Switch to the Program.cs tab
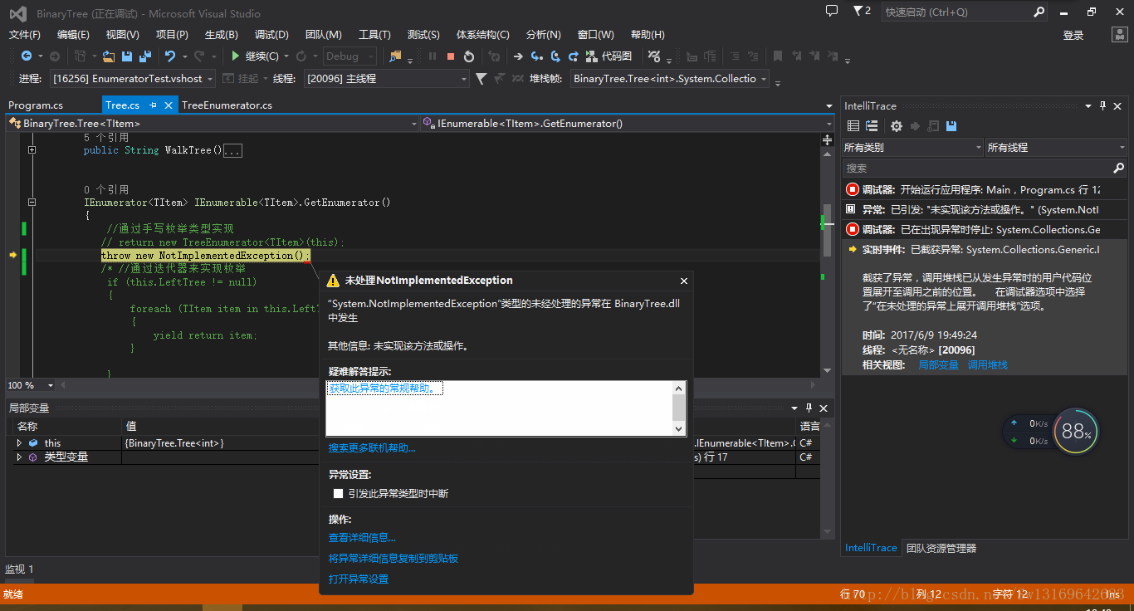Screen dimensions: 1134x611 pyautogui.click(x=36, y=105)
